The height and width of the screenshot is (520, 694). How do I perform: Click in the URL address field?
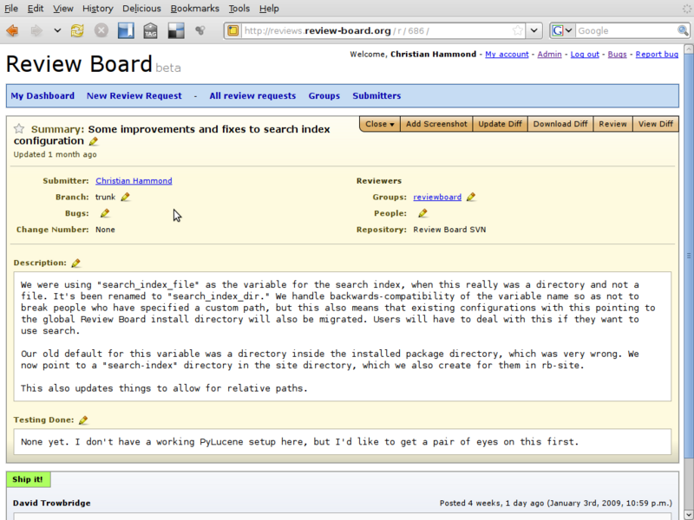point(376,30)
